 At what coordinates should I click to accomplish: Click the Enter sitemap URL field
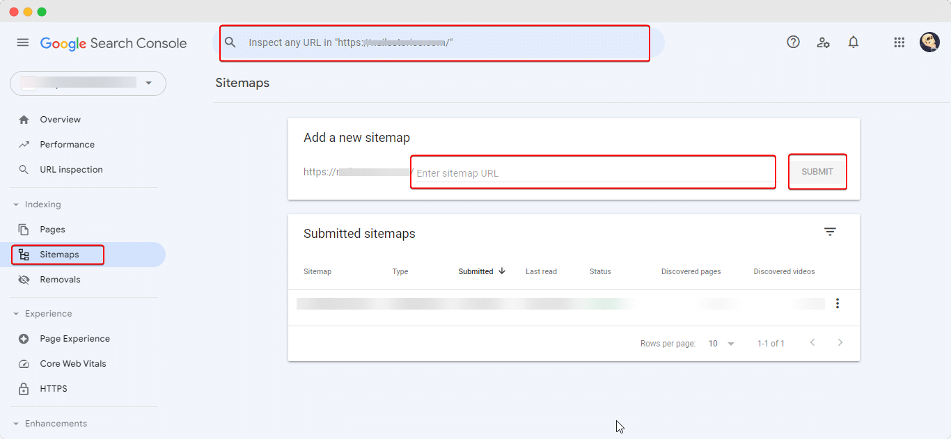point(592,173)
